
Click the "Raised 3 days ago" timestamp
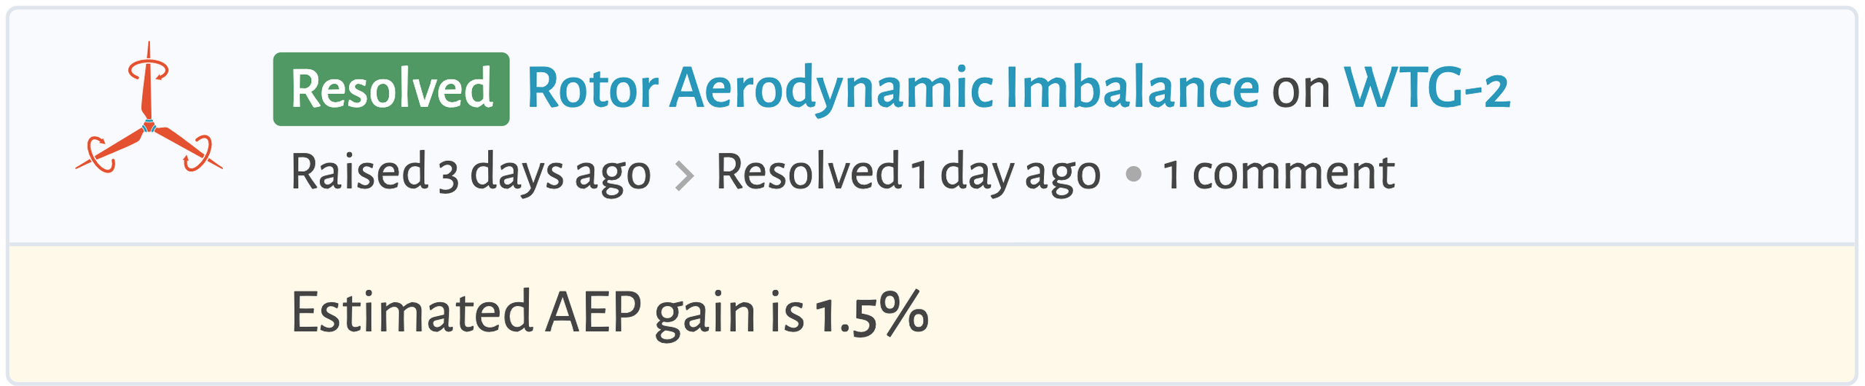(471, 173)
